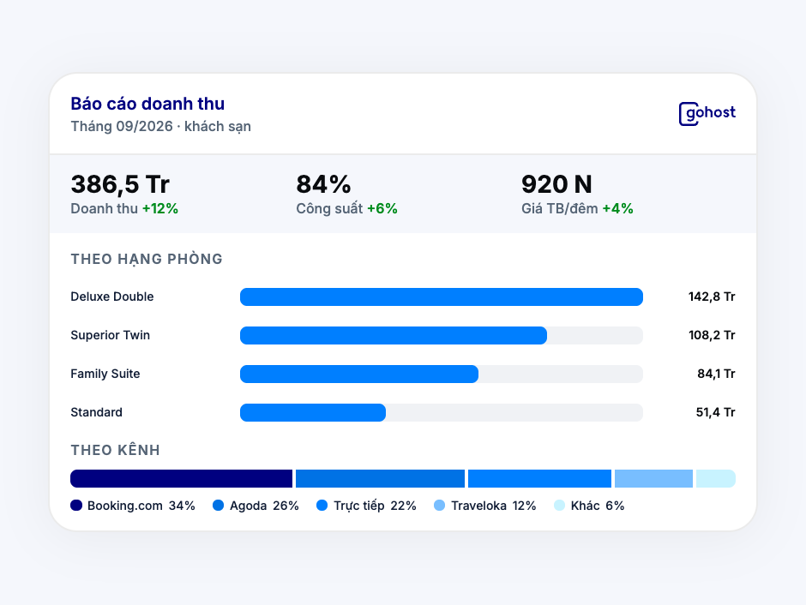Click the 386,5 Tr Doanh thu stat

click(x=124, y=195)
